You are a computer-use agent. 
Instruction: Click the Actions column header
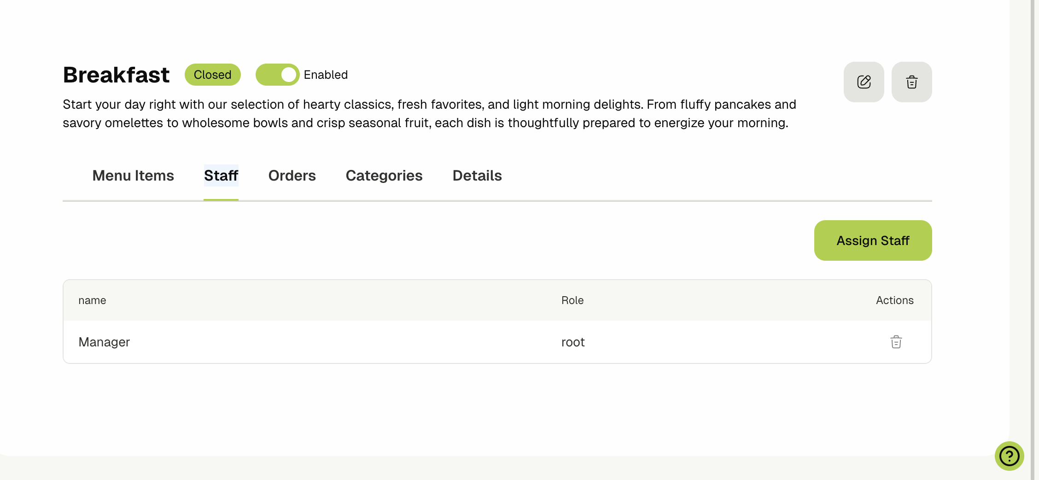click(x=894, y=300)
